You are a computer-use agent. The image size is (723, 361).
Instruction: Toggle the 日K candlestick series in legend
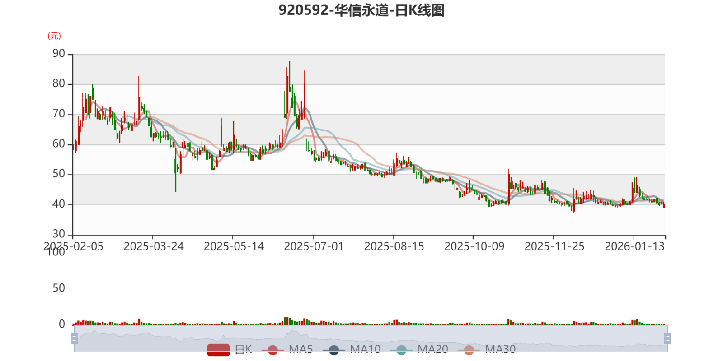(x=230, y=350)
